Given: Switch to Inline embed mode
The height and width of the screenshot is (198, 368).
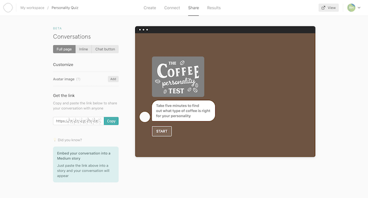Looking at the screenshot, I should point(83,49).
